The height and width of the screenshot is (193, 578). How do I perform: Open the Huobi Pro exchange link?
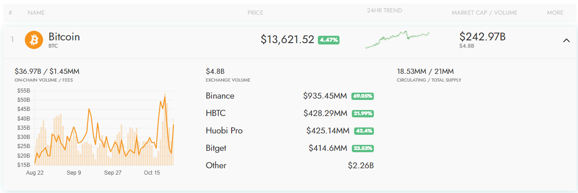(x=224, y=131)
